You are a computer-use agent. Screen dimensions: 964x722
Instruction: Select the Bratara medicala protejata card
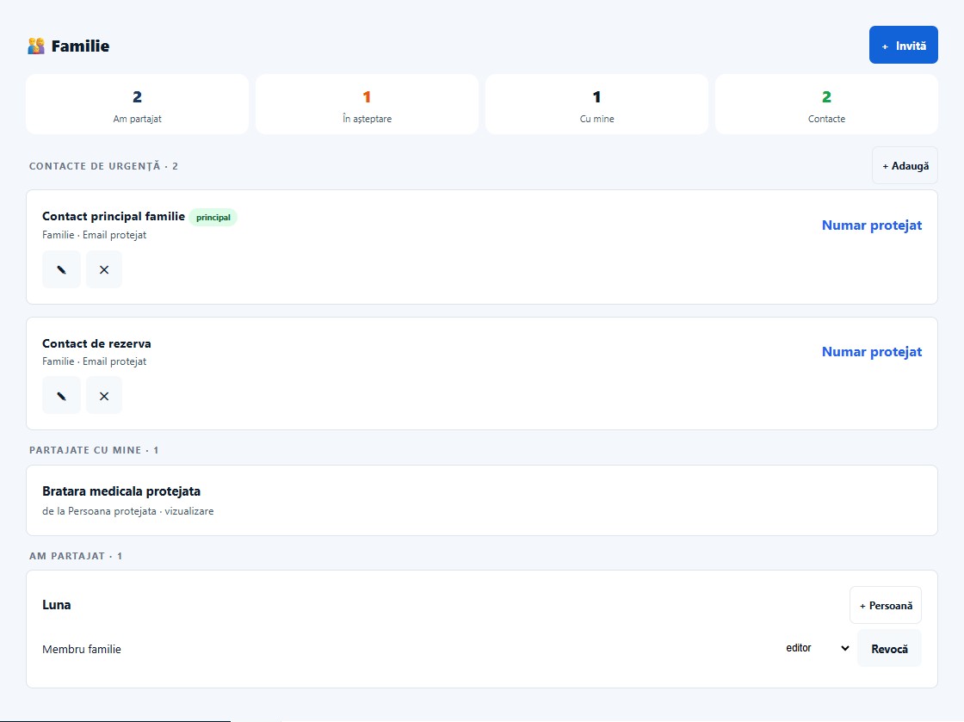pyautogui.click(x=481, y=500)
